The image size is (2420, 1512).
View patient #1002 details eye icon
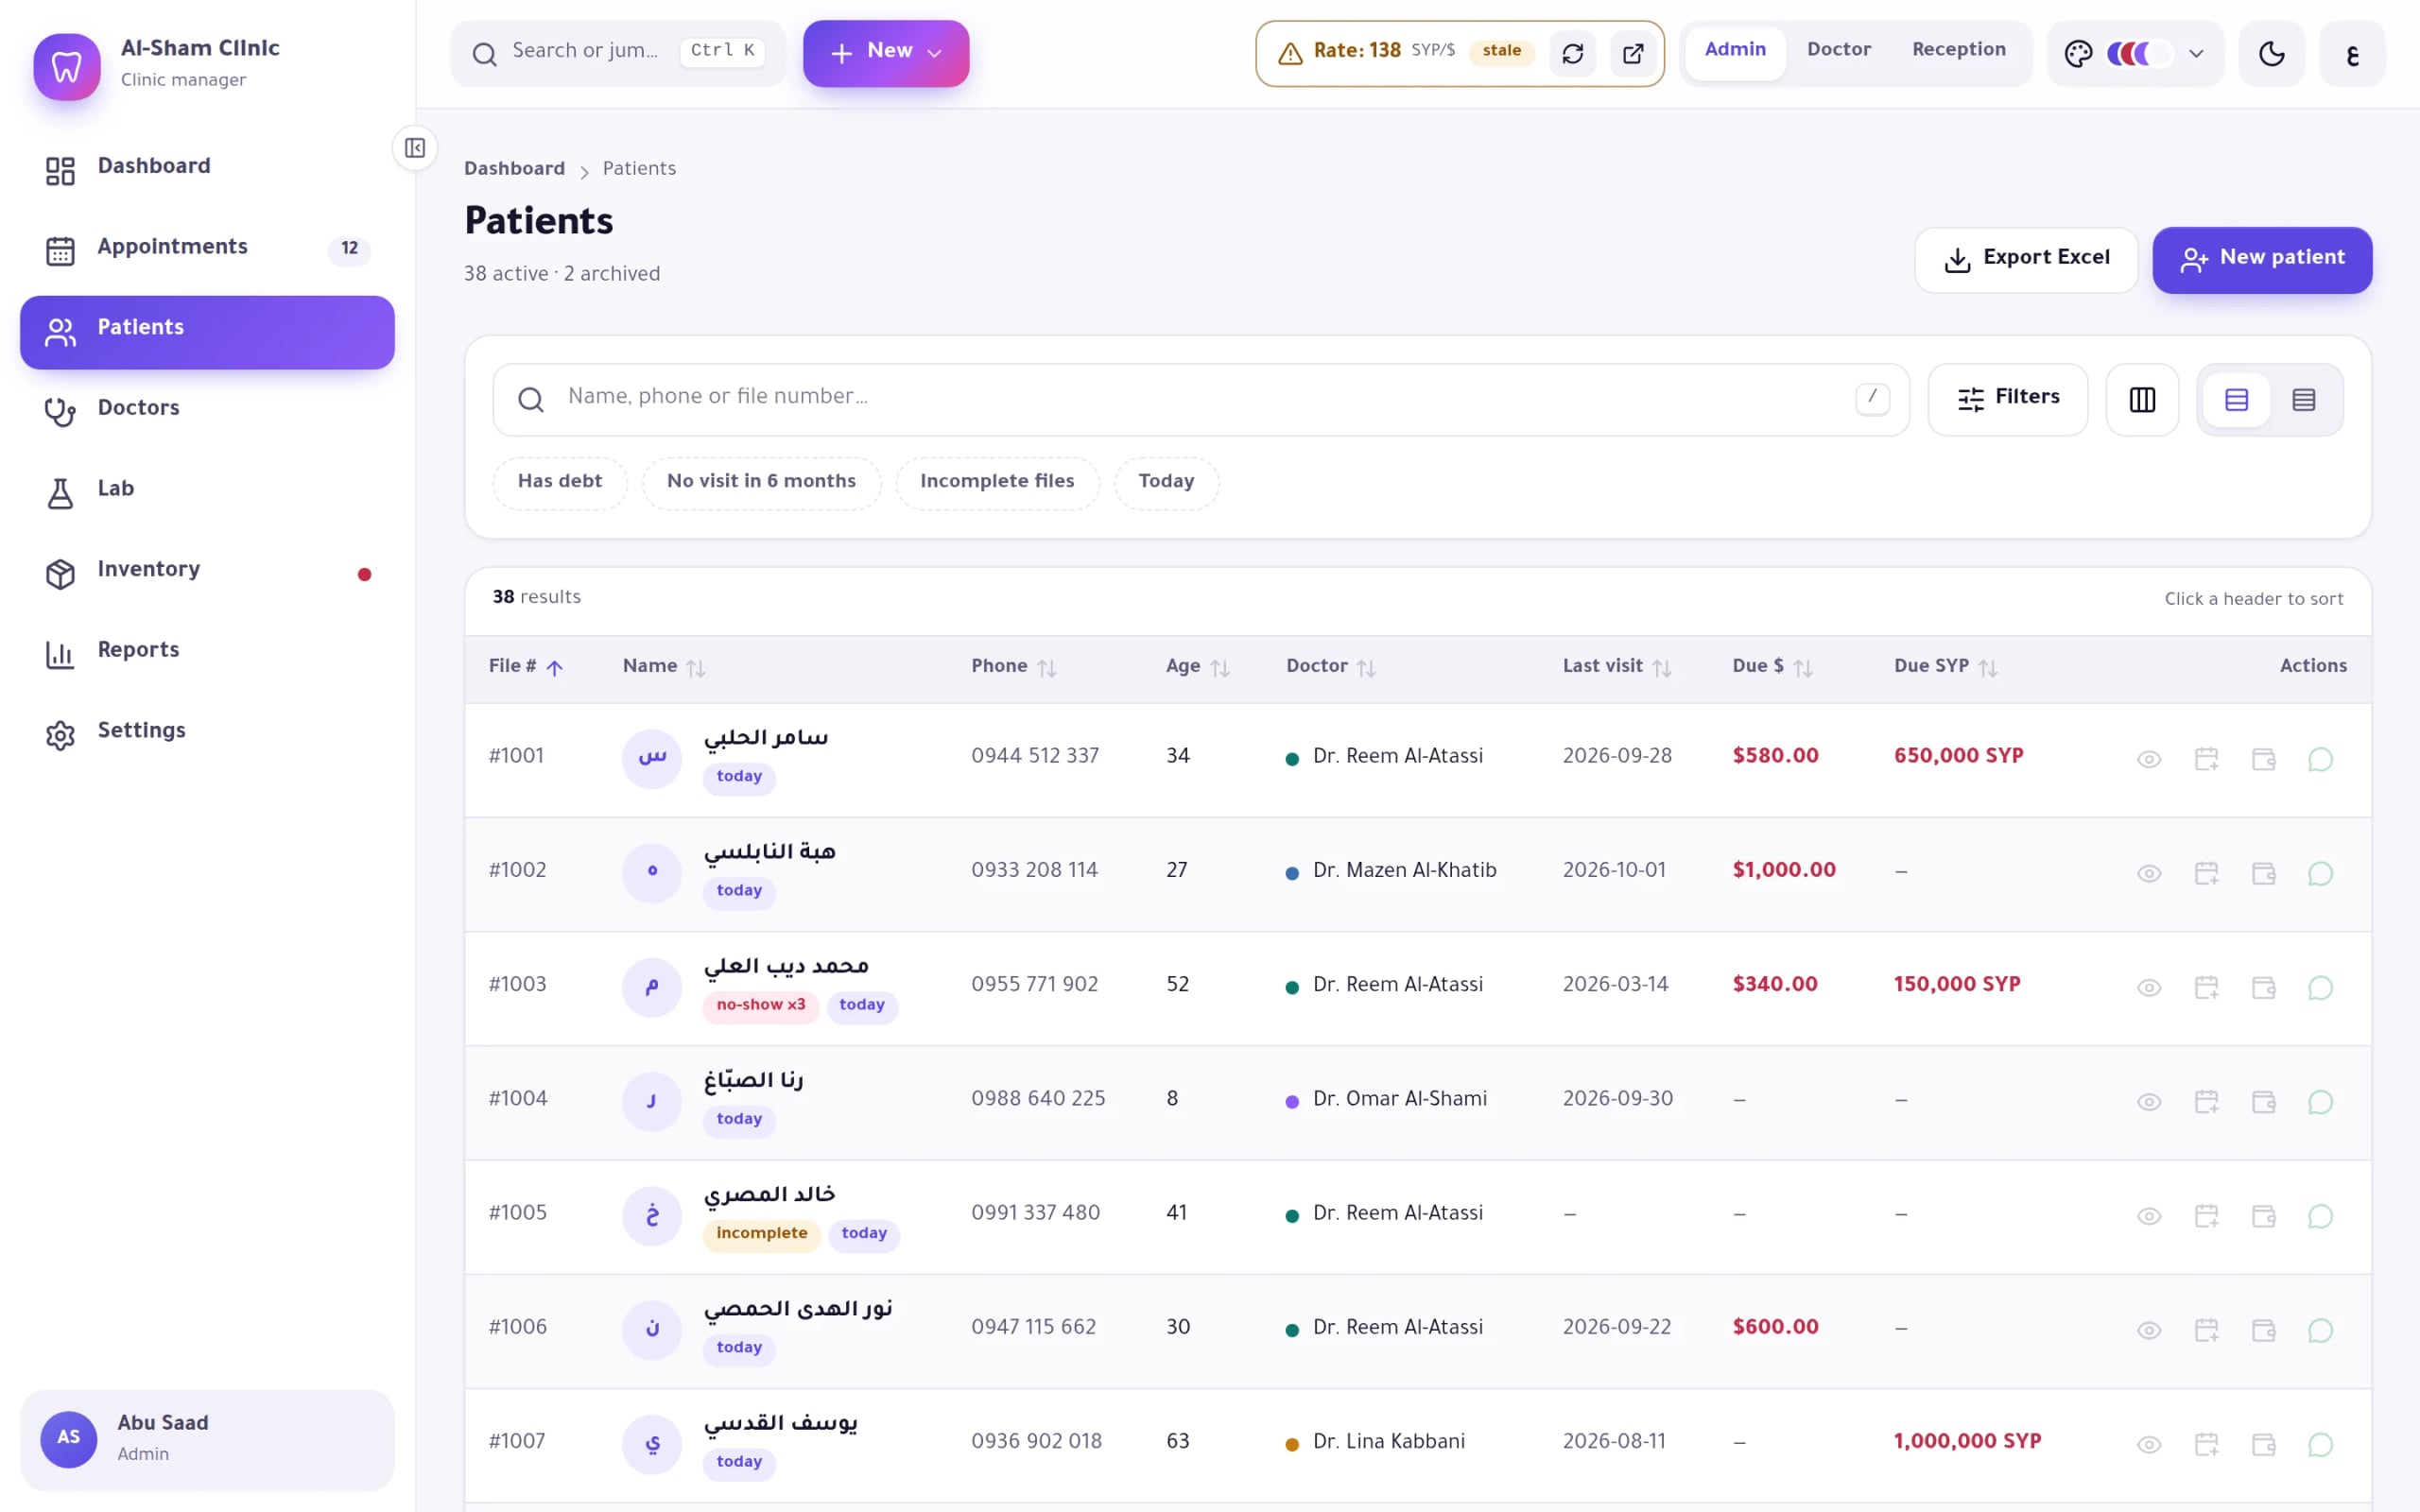tap(2149, 873)
